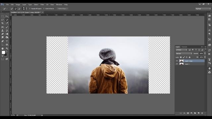Image resolution: width=212 pixels, height=119 pixels.
Task: Open the Window menu
Action: click(x=59, y=5)
